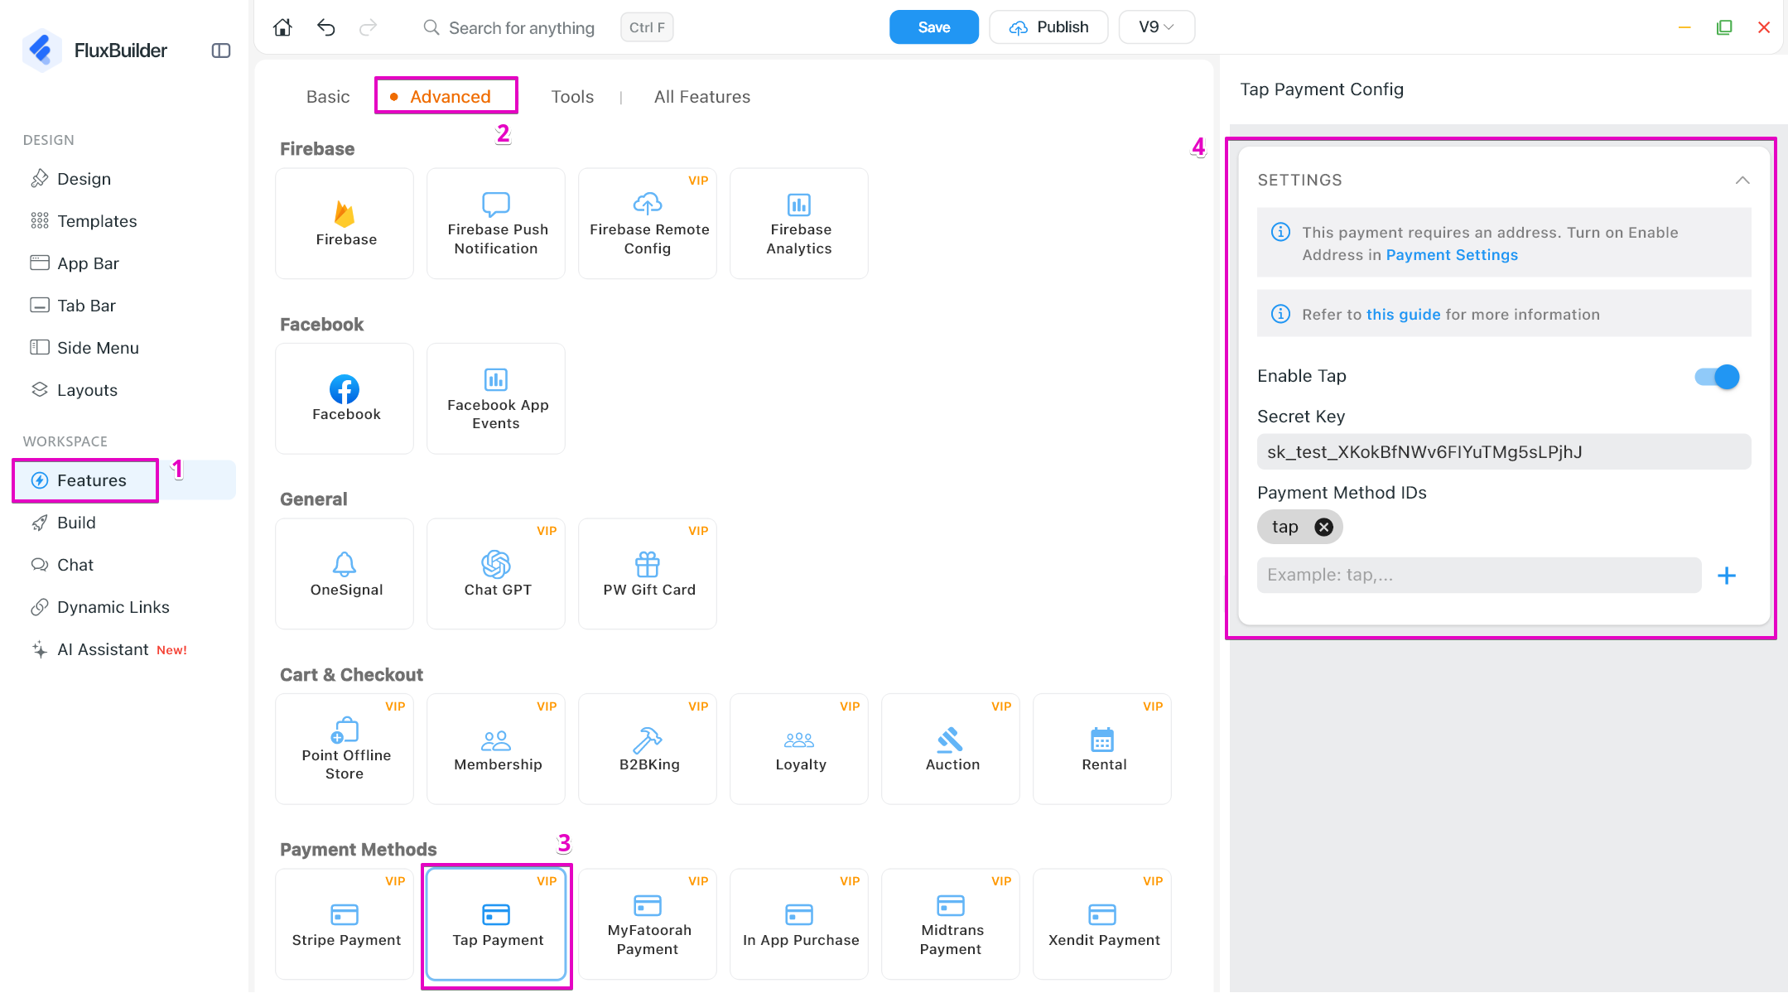This screenshot has height=993, width=1788.
Task: Open the B2BKing feature card
Action: tap(648, 749)
